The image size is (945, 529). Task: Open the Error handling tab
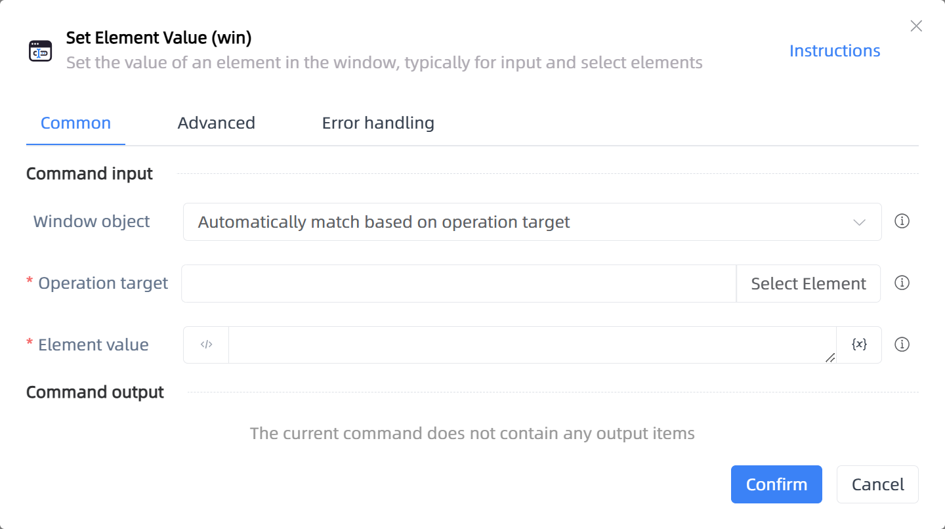(x=378, y=123)
